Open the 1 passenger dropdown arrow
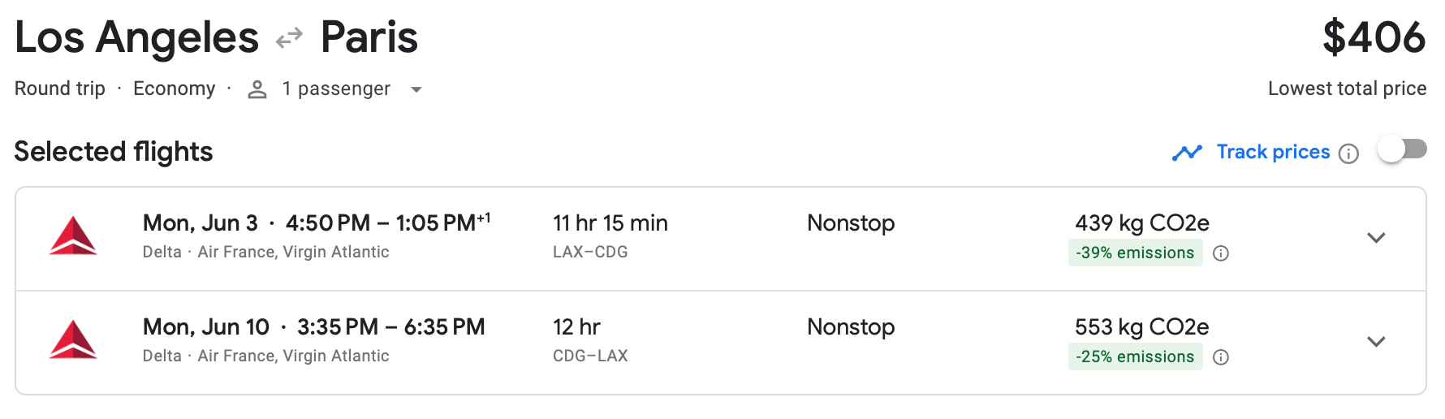The width and height of the screenshot is (1445, 419). pyautogui.click(x=416, y=89)
